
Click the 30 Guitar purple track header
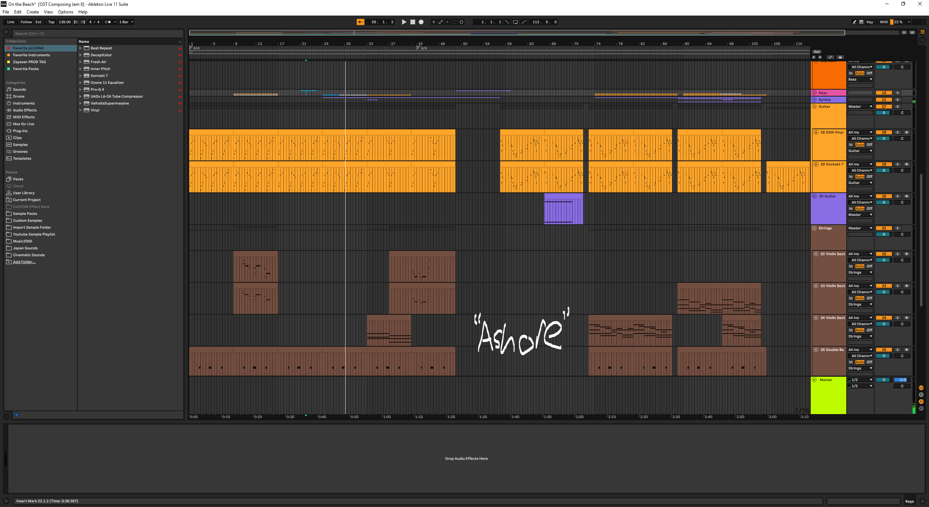[828, 209]
